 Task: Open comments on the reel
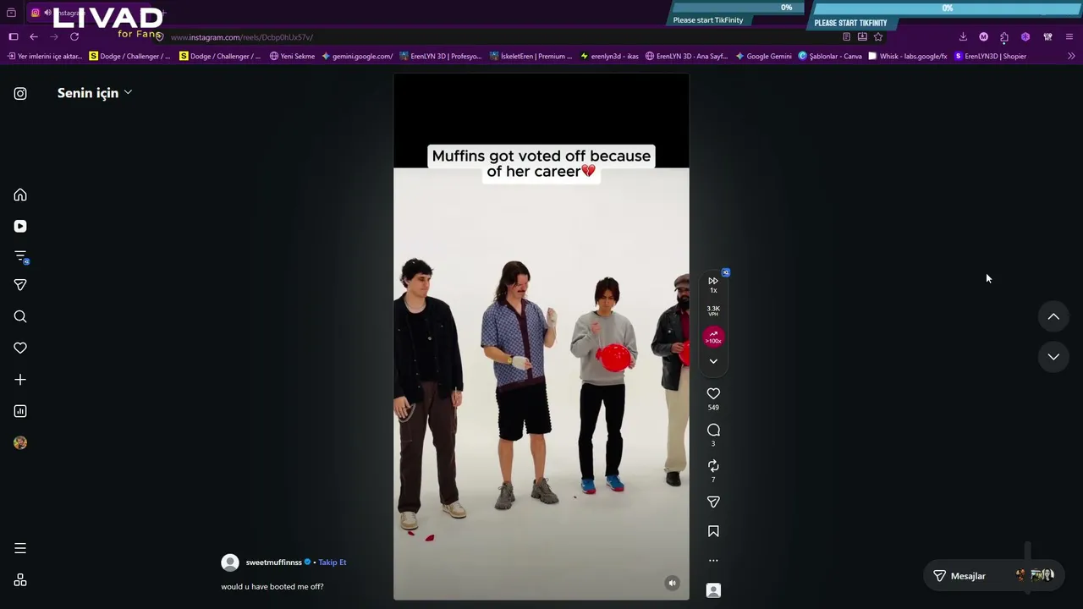[x=713, y=431]
